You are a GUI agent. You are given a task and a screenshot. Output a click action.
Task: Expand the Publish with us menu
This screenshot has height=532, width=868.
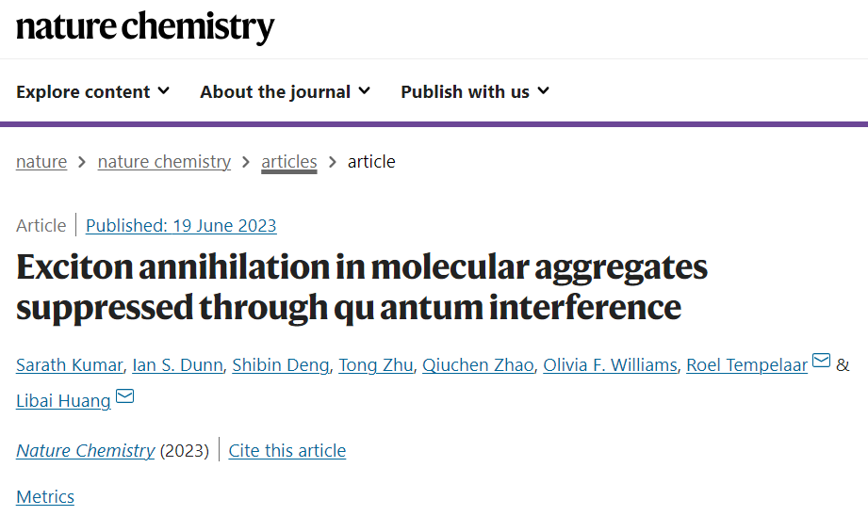[474, 91]
